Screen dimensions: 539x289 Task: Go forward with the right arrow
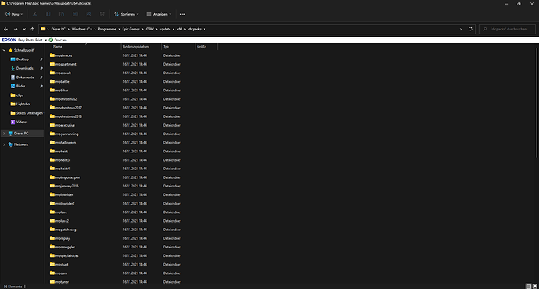tap(16, 29)
